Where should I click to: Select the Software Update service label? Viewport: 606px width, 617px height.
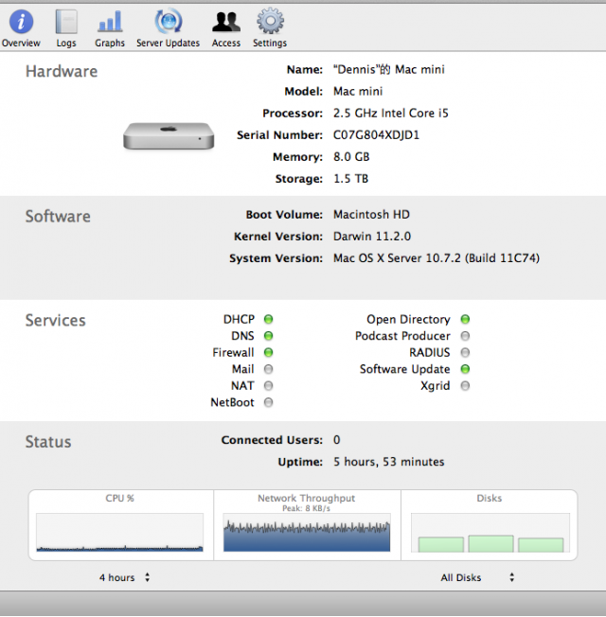point(404,369)
